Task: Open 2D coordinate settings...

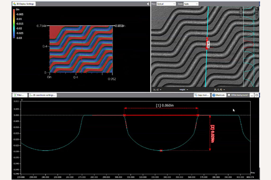Action: coord(43,95)
